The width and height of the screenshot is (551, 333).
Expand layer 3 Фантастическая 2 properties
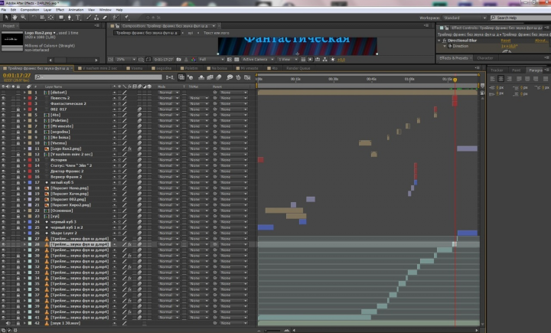click(24, 104)
